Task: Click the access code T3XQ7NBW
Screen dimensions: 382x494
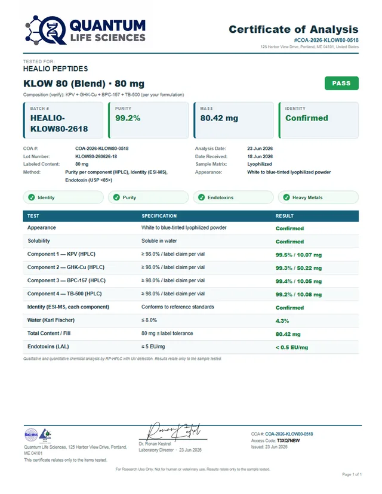Action: coord(288,440)
